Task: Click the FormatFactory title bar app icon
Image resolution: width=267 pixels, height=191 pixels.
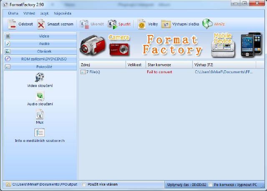Action: click(5, 5)
